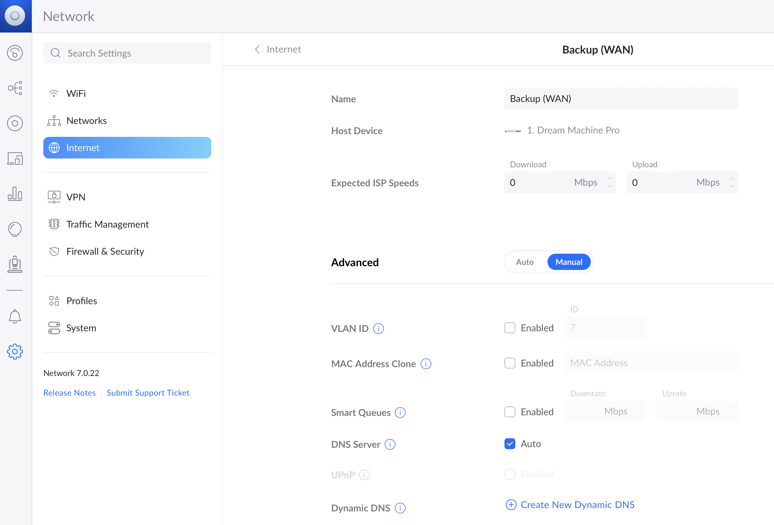774x525 pixels.
Task: Click the Notifications bell icon
Action: 15,316
